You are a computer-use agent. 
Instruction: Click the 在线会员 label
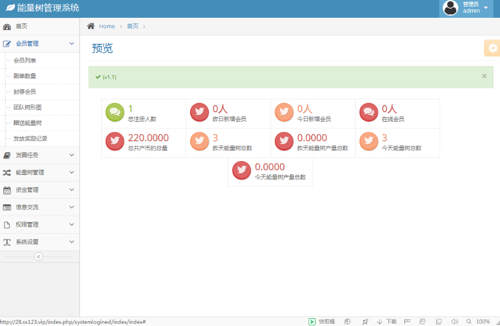click(393, 119)
